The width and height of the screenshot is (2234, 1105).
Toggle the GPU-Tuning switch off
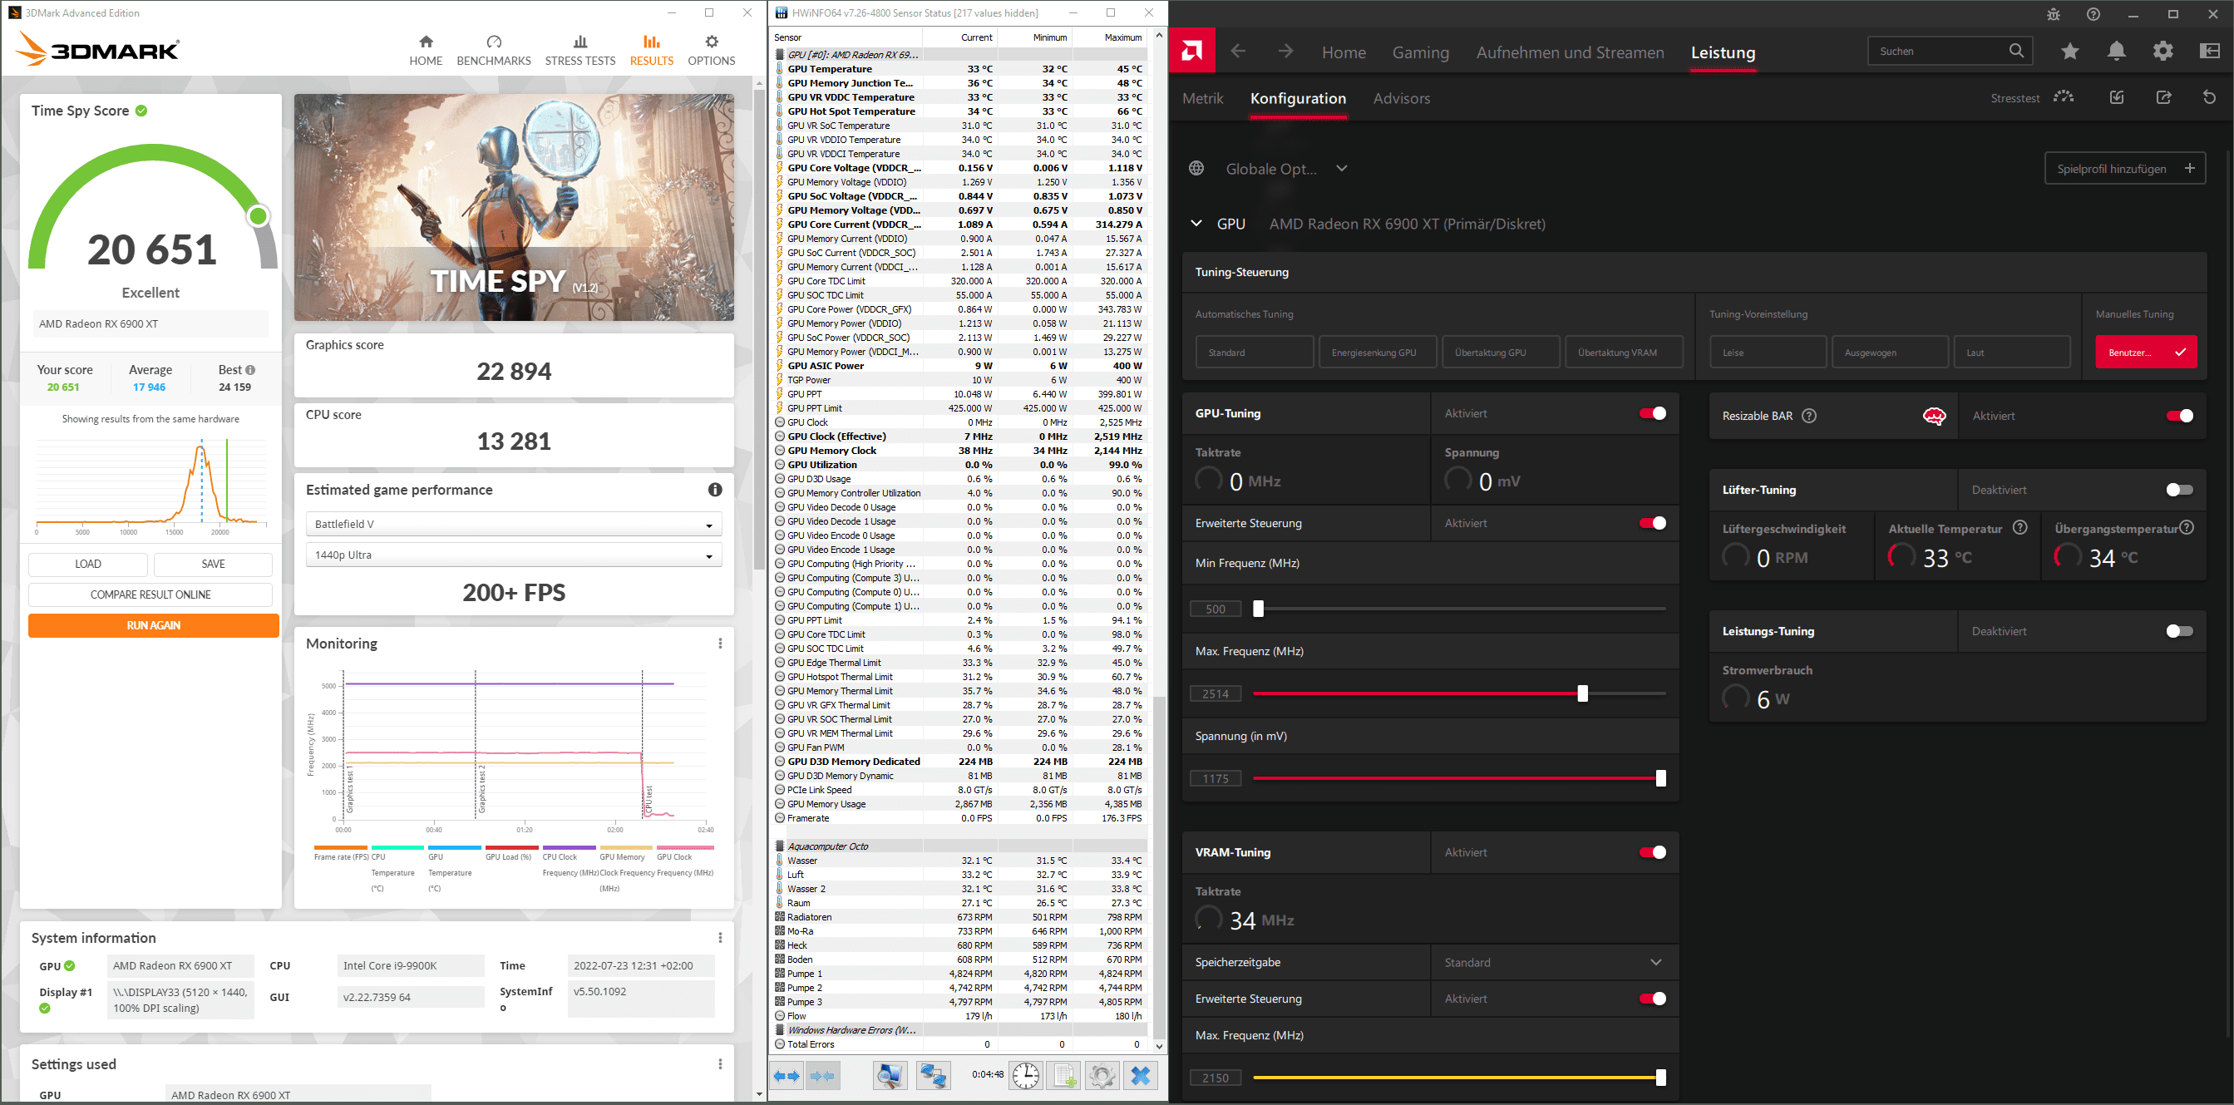pos(1652,414)
